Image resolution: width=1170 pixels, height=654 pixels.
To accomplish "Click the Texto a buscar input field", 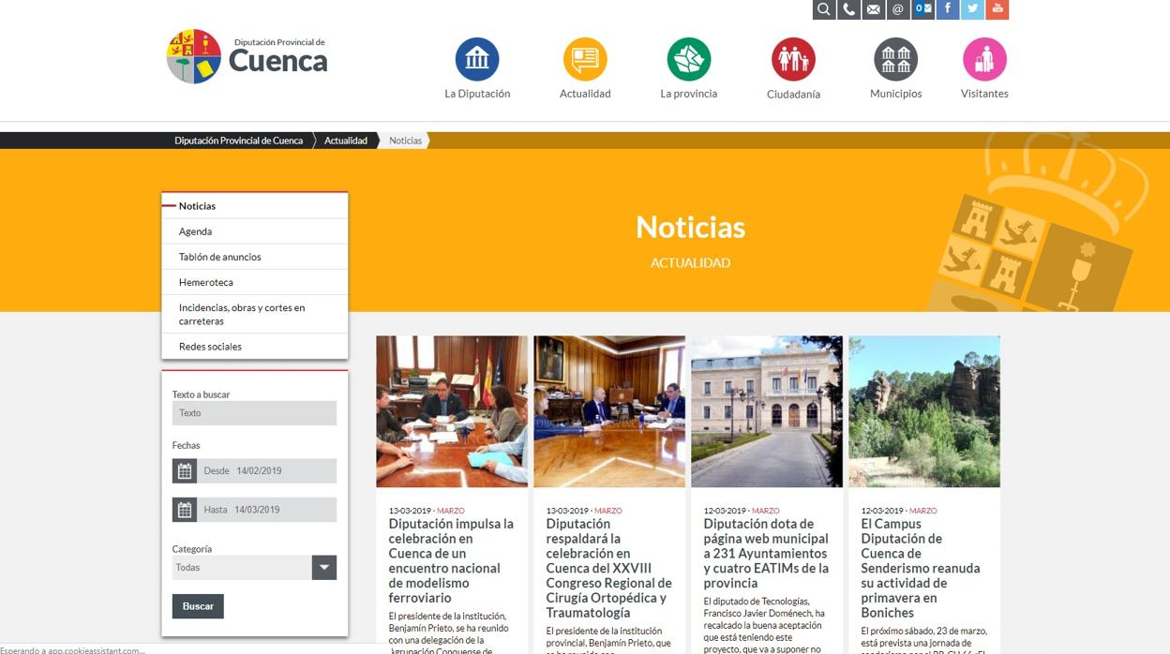I will 254,413.
